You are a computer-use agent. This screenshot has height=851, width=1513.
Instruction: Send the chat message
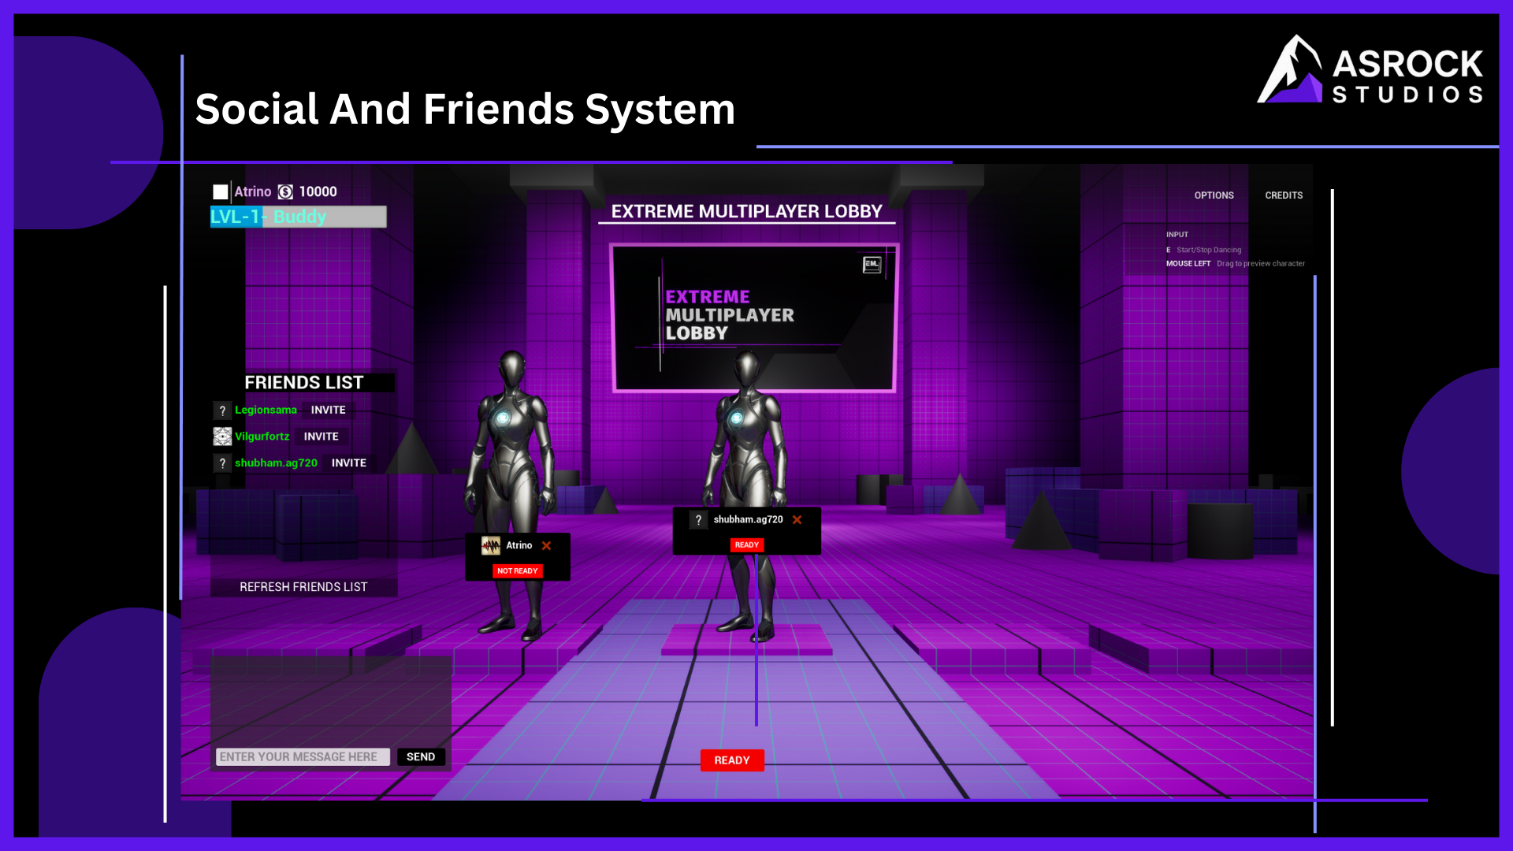[x=421, y=756]
